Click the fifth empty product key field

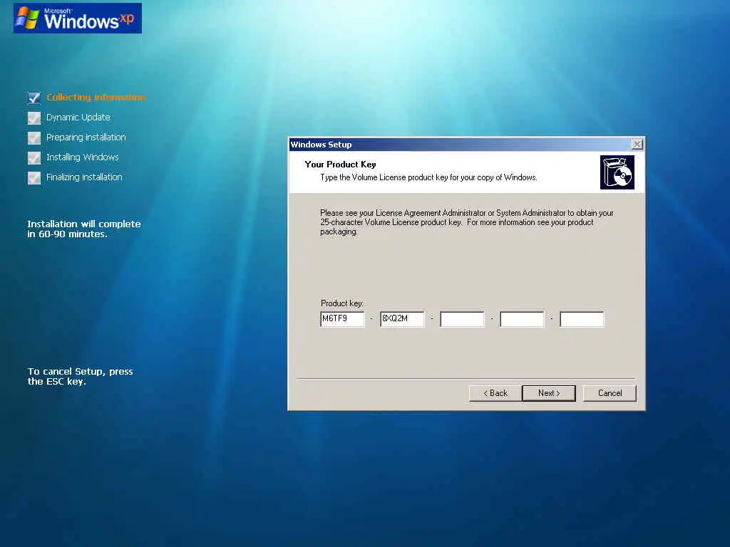pyautogui.click(x=582, y=319)
